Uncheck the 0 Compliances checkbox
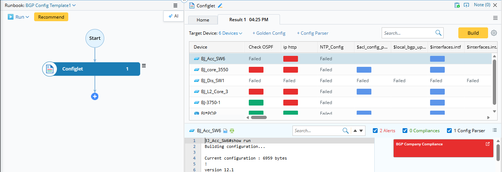Screen dimensions: 502x172 pyautogui.click(x=405, y=130)
